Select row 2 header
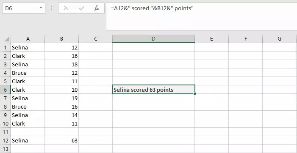 pyautogui.click(x=6, y=56)
